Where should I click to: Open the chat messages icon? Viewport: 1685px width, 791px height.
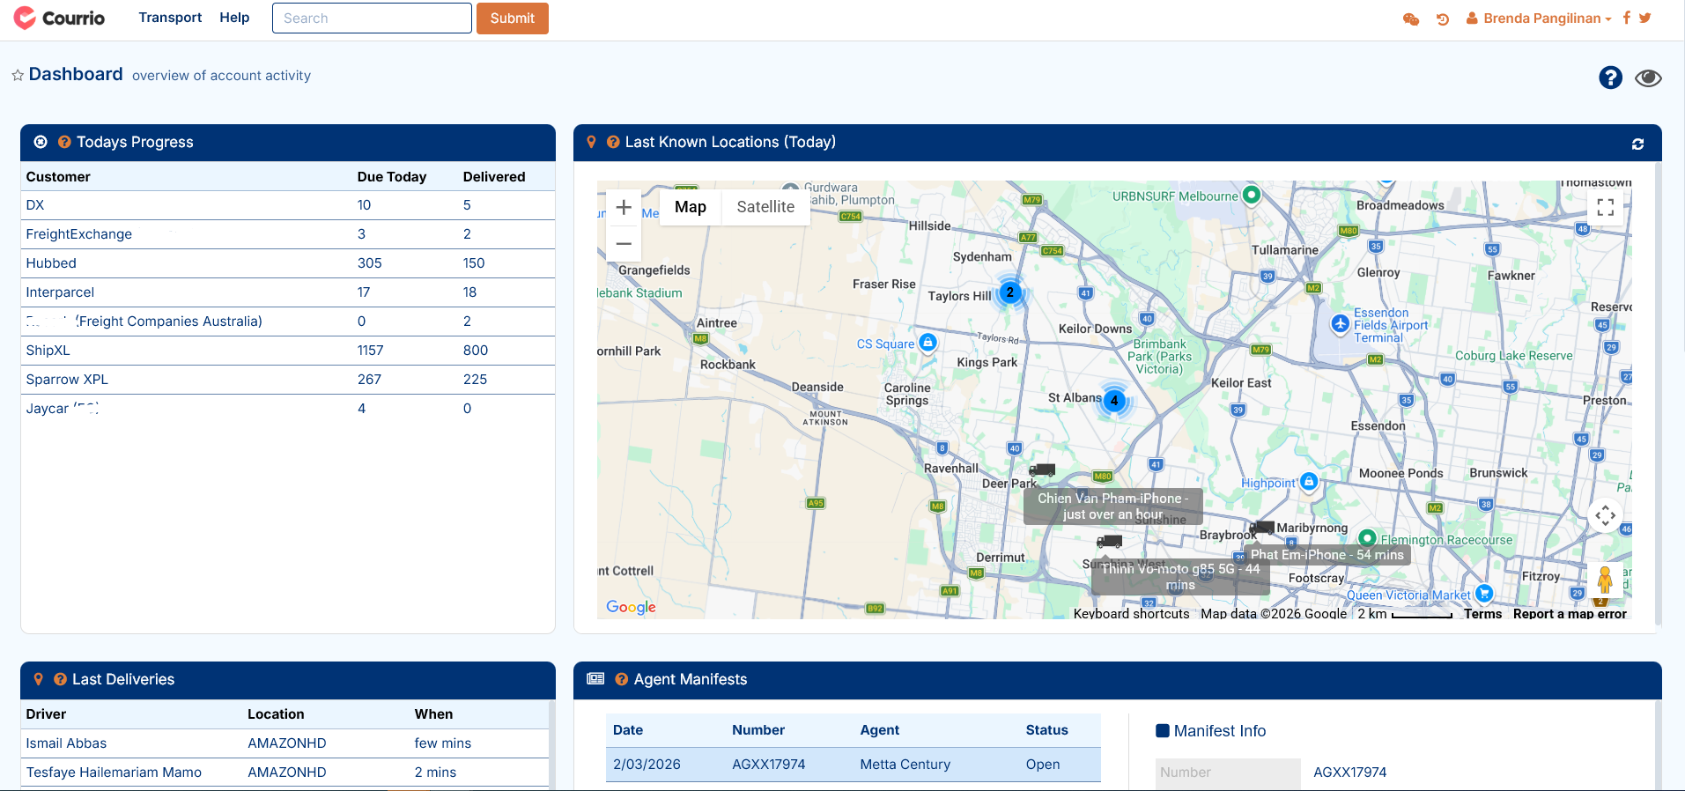(1411, 18)
